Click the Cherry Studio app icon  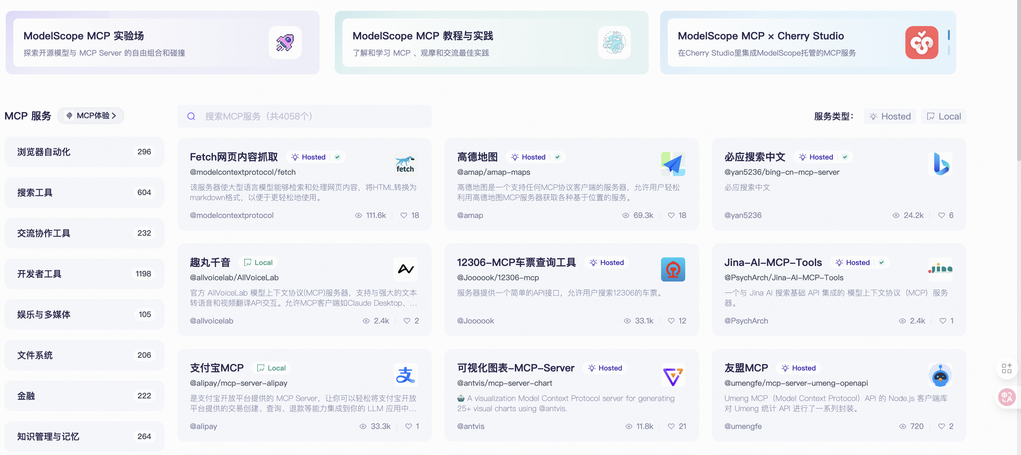921,43
